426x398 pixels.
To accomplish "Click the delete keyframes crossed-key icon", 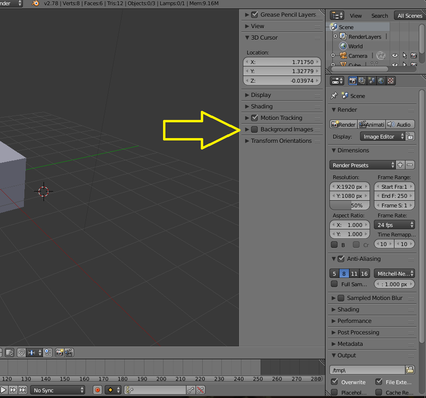I will 200,390.
